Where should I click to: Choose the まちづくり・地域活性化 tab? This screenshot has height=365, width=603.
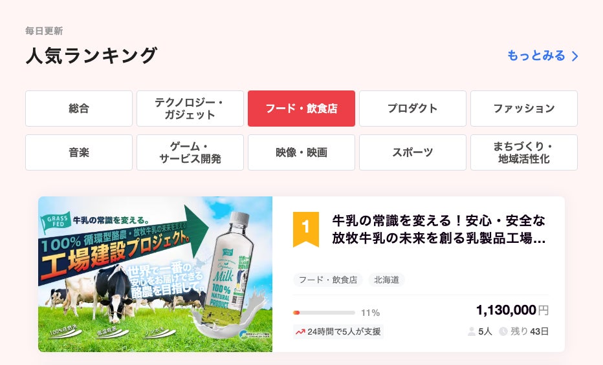tap(524, 152)
